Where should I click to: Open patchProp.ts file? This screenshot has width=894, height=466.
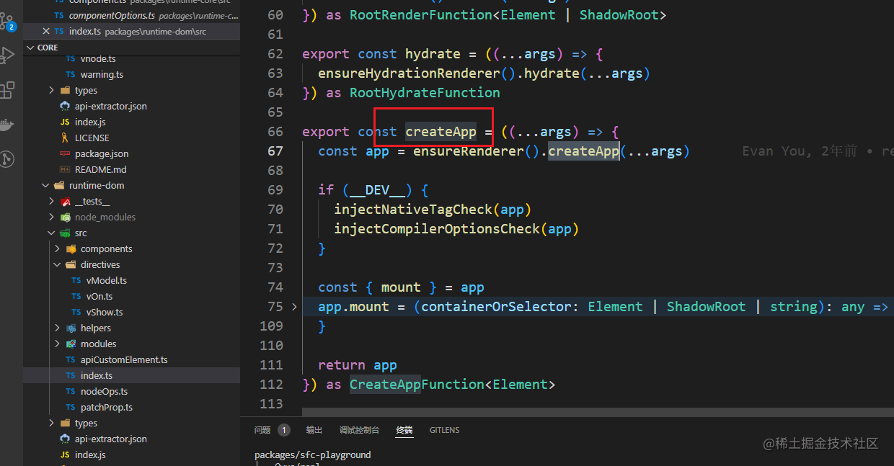(x=107, y=408)
